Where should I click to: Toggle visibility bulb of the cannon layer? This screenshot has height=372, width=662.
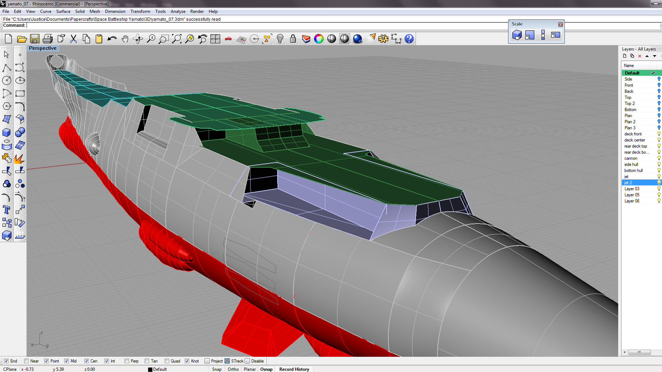point(659,158)
